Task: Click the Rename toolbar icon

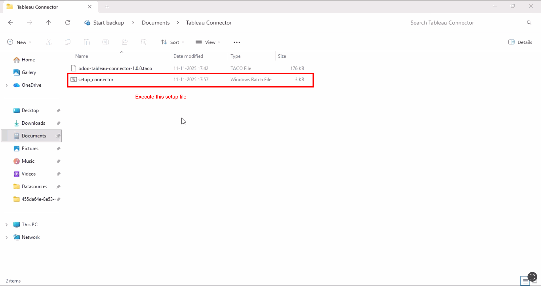Action: coord(106,42)
